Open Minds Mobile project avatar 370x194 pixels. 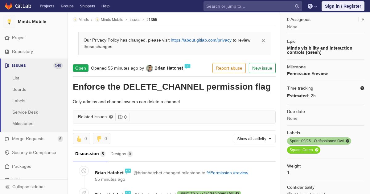click(x=9, y=22)
